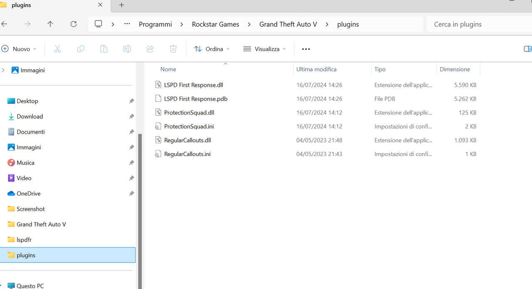
Task: Select the LSPD First Response.pdb filename
Action: point(196,98)
